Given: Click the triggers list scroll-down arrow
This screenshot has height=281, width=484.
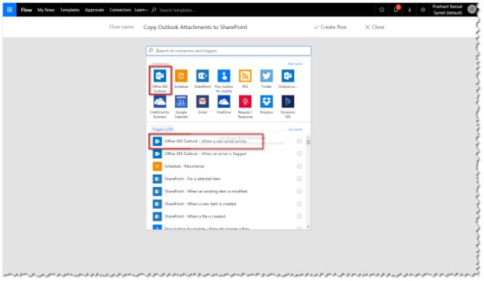Looking at the screenshot, I should 308,227.
